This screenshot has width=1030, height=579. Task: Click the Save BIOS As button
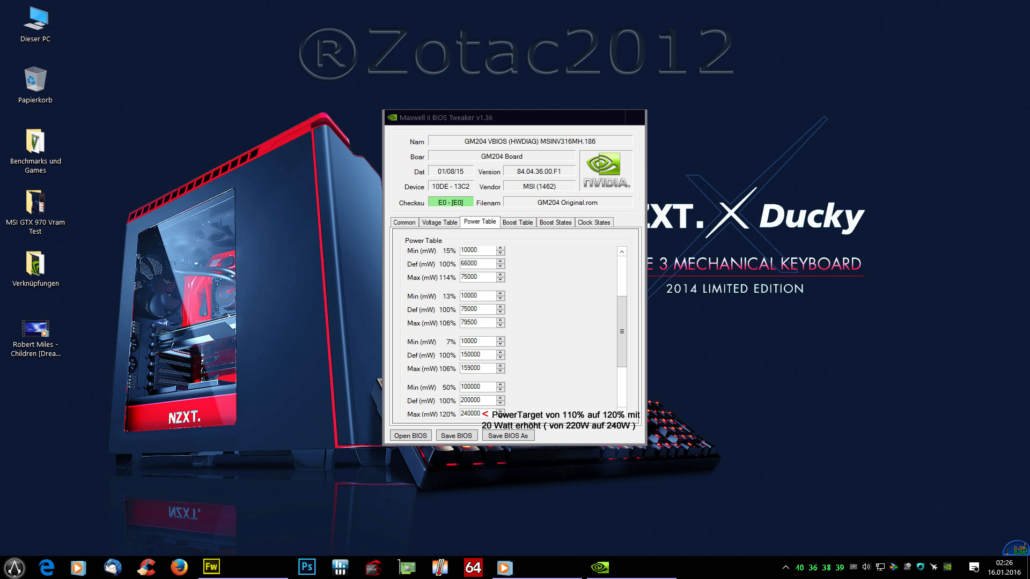(507, 435)
